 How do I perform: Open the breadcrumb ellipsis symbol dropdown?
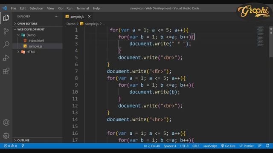tap(104, 24)
